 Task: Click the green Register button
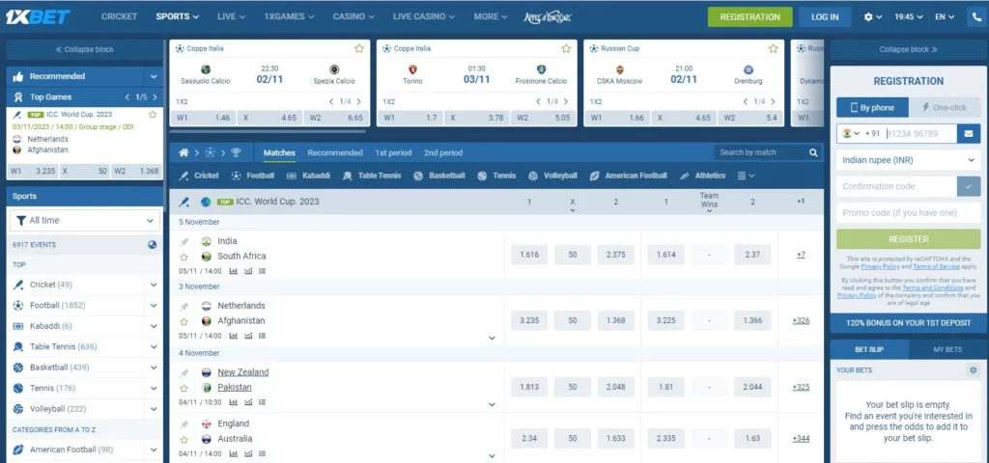pyautogui.click(x=908, y=239)
